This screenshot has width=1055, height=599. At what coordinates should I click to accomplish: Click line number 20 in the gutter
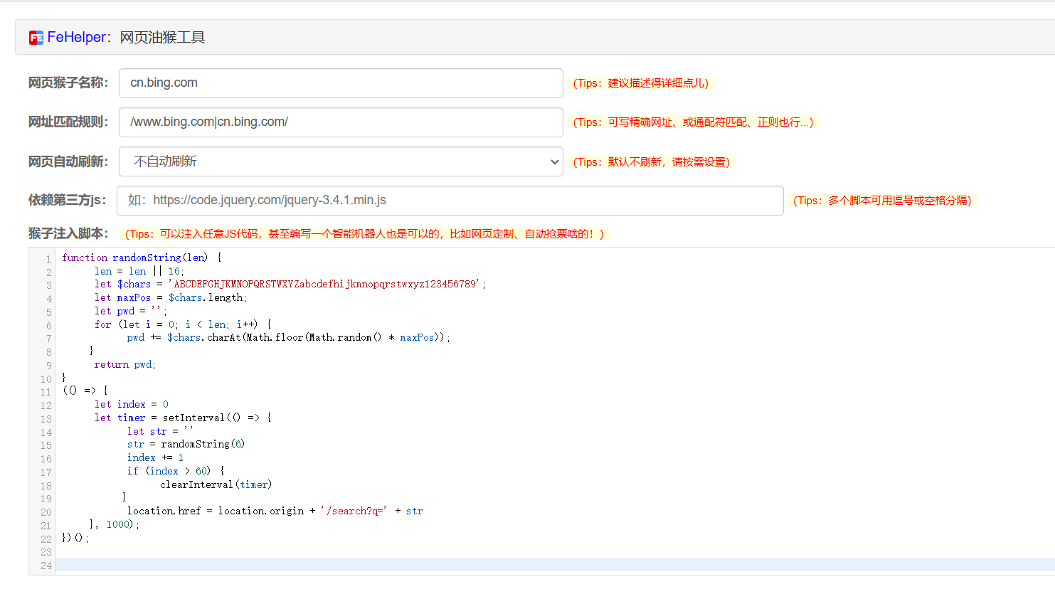coord(46,512)
